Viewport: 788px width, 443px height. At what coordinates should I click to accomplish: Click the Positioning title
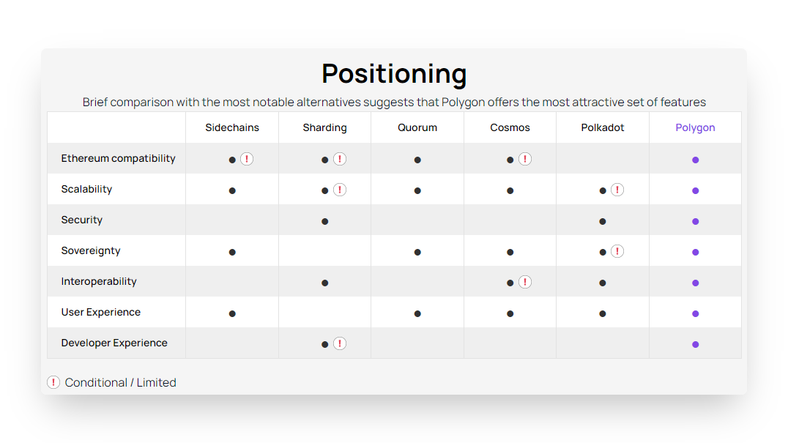395,74
